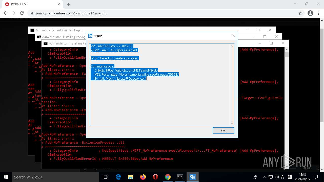Open network status tray icon

click(271, 177)
